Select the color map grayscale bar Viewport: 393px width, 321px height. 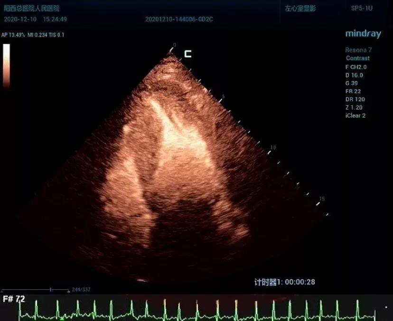[x=6, y=65]
